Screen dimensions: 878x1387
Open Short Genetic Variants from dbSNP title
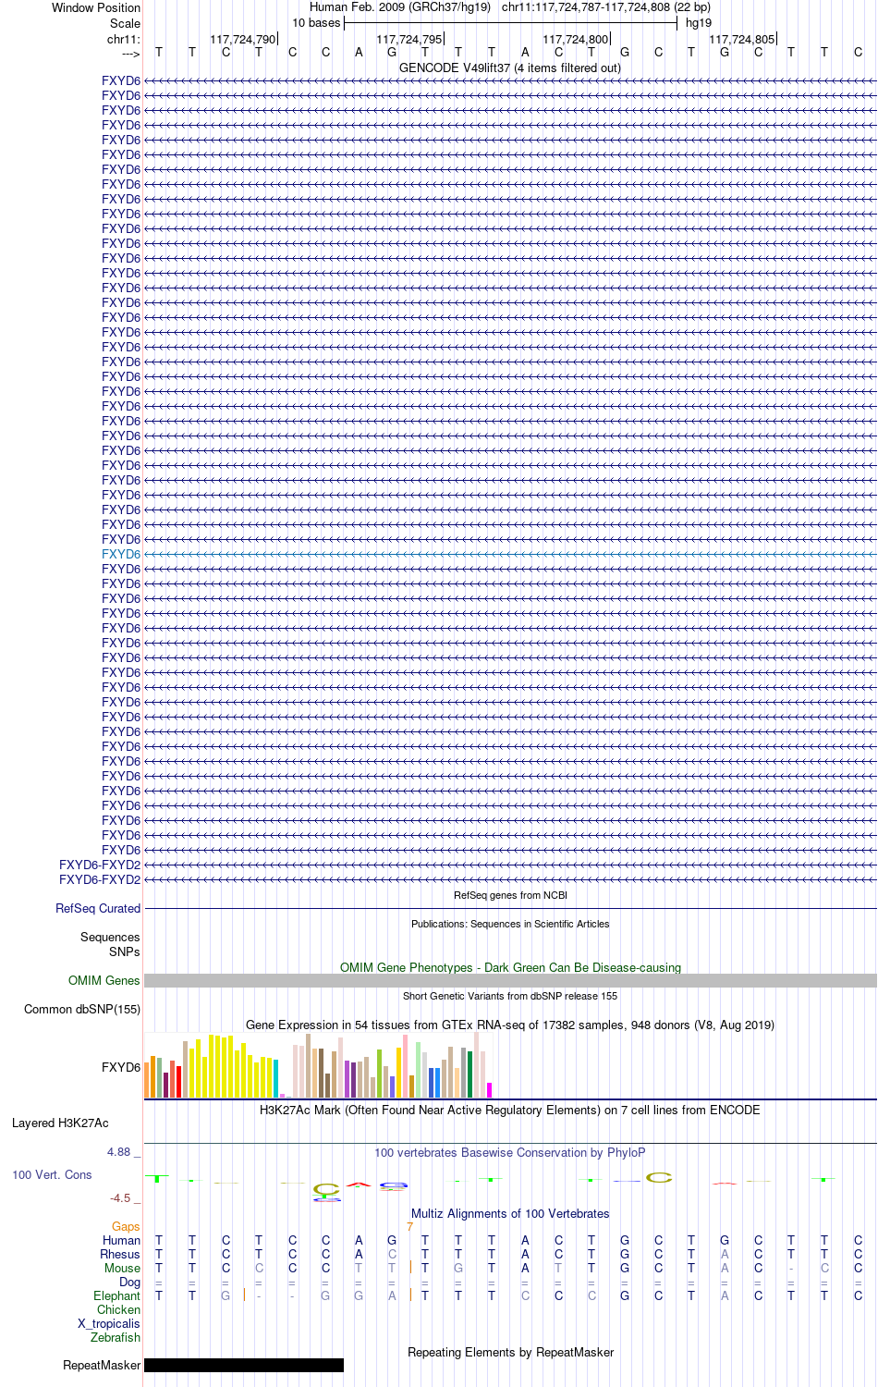click(510, 996)
